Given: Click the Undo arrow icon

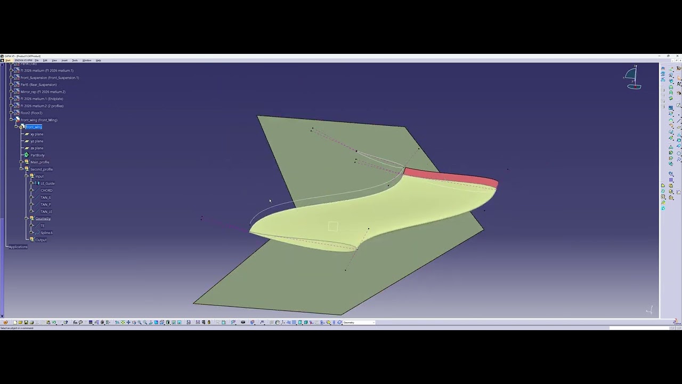Looking at the screenshot, I should 54,322.
